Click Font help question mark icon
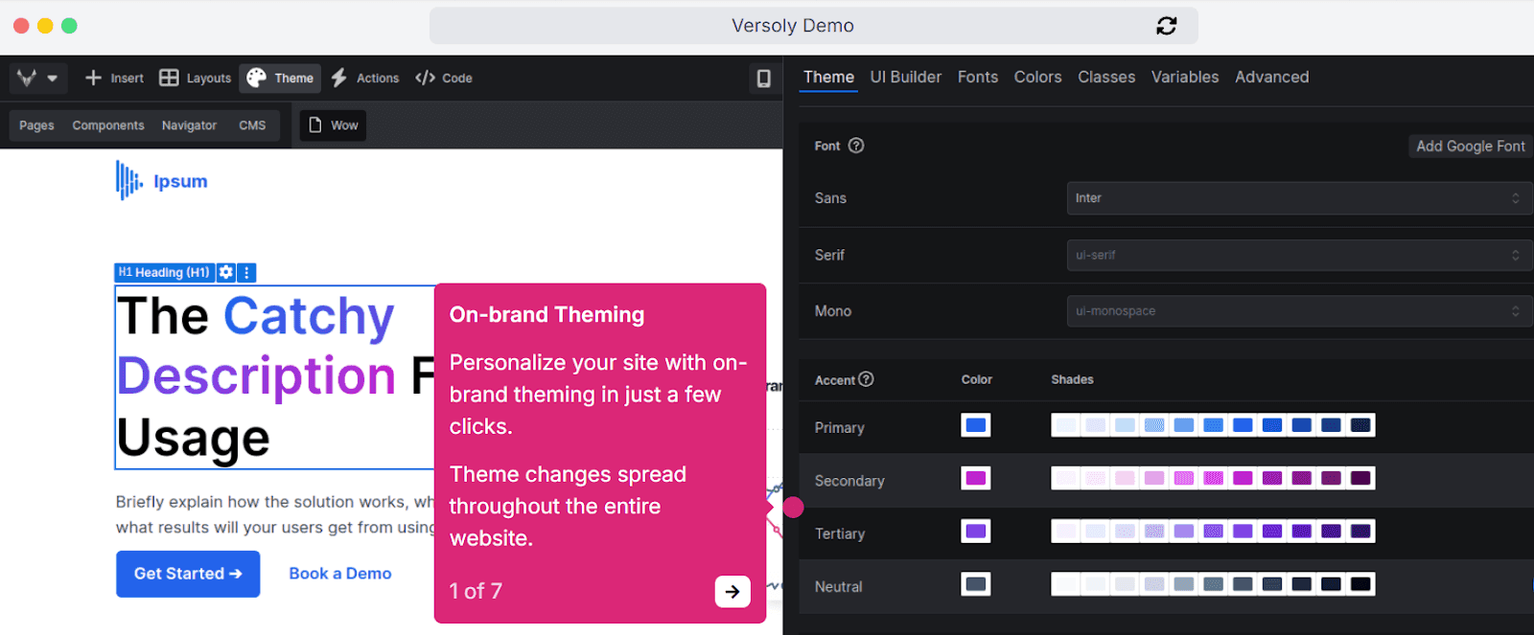Image resolution: width=1534 pixels, height=635 pixels. [856, 146]
